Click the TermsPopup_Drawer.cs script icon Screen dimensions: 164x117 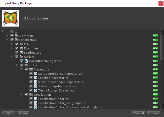pos(36,90)
